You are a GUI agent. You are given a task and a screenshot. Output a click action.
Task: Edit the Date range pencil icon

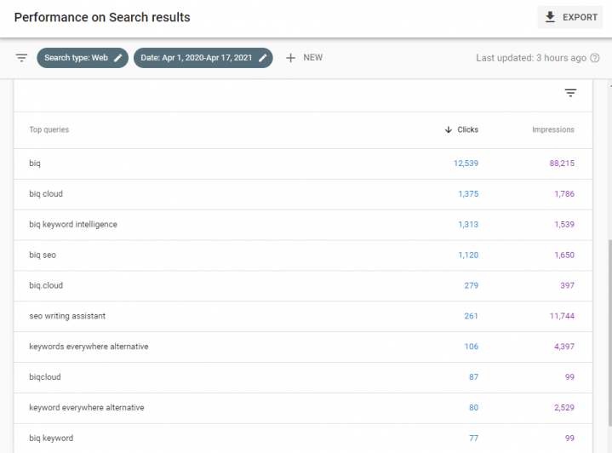coord(263,58)
